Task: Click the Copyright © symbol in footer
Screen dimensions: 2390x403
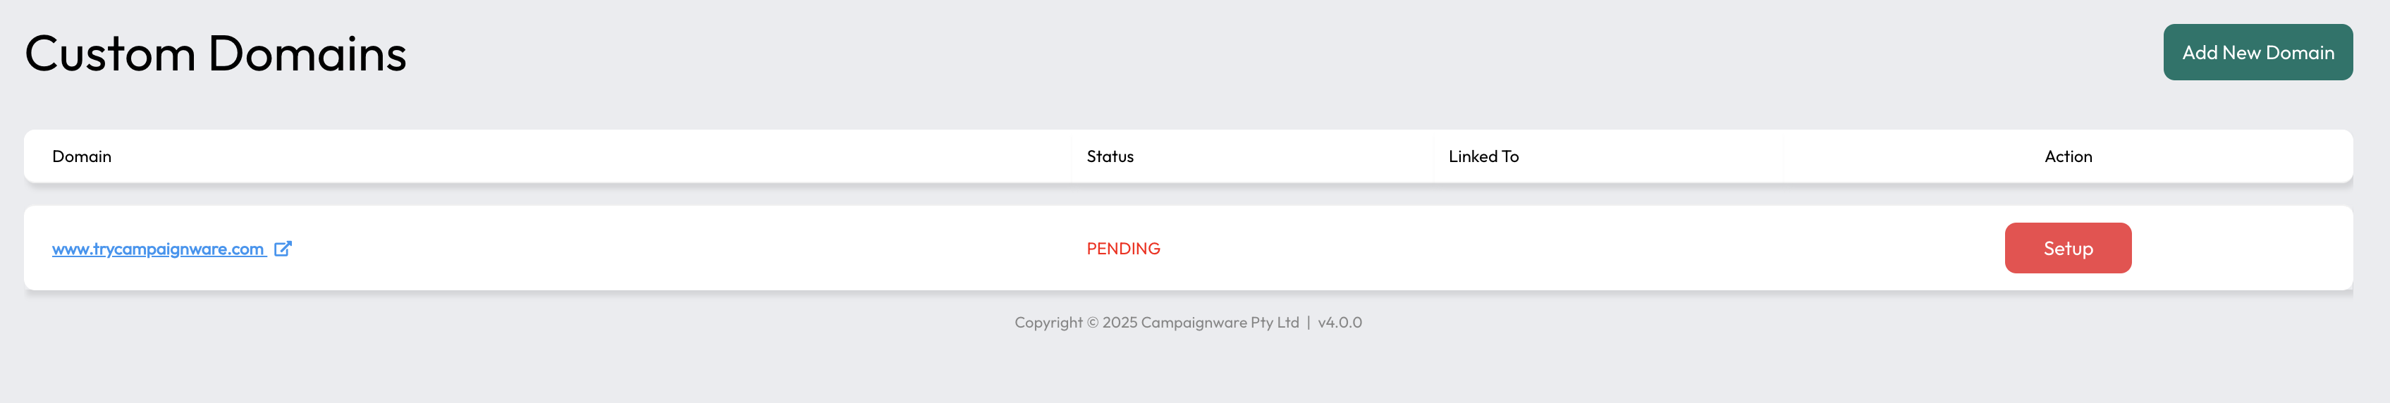Action: click(1092, 323)
